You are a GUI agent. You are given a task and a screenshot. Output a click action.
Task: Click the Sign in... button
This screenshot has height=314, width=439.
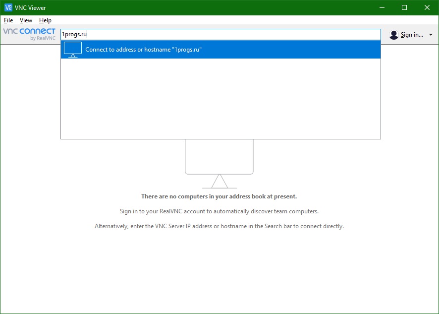412,35
